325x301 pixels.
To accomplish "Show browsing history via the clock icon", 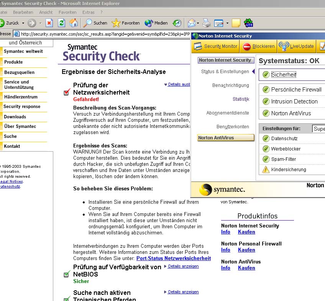I will point(177,23).
